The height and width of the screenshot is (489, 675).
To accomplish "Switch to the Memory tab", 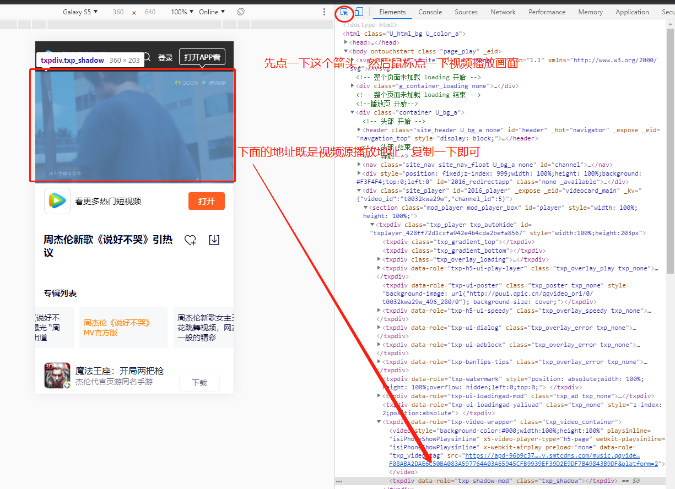I will click(591, 12).
